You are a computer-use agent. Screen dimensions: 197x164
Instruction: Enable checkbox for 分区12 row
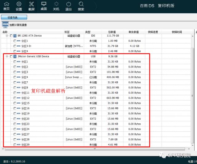(x=15, y=98)
